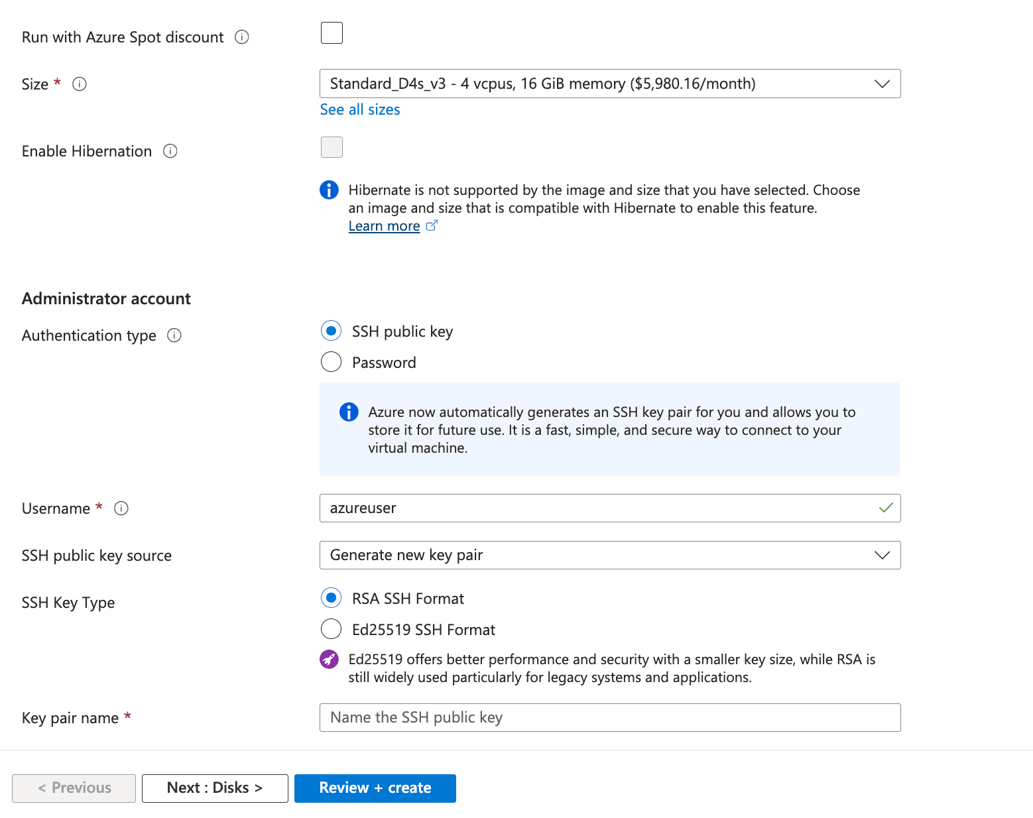Click the info icon next to Username
Viewport: 1033px width, 818px height.
tap(121, 508)
